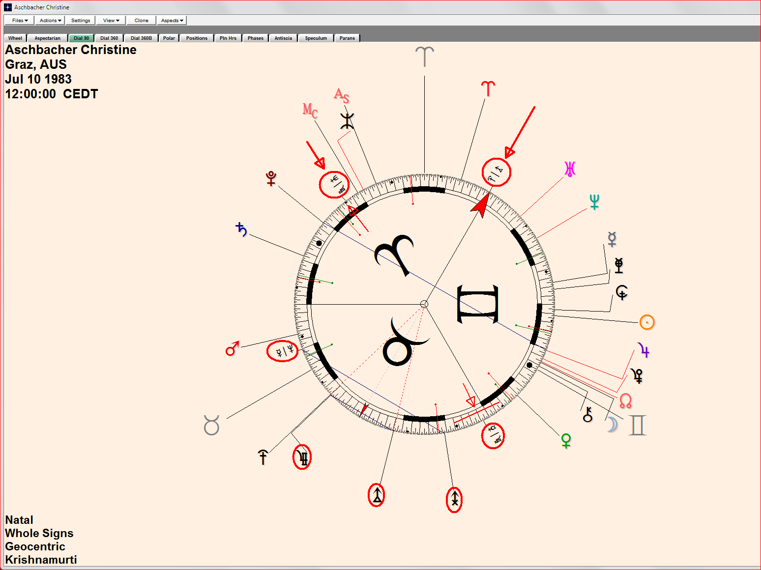The width and height of the screenshot is (761, 570).
Task: Open the Aspects dropdown menu
Action: tap(172, 20)
